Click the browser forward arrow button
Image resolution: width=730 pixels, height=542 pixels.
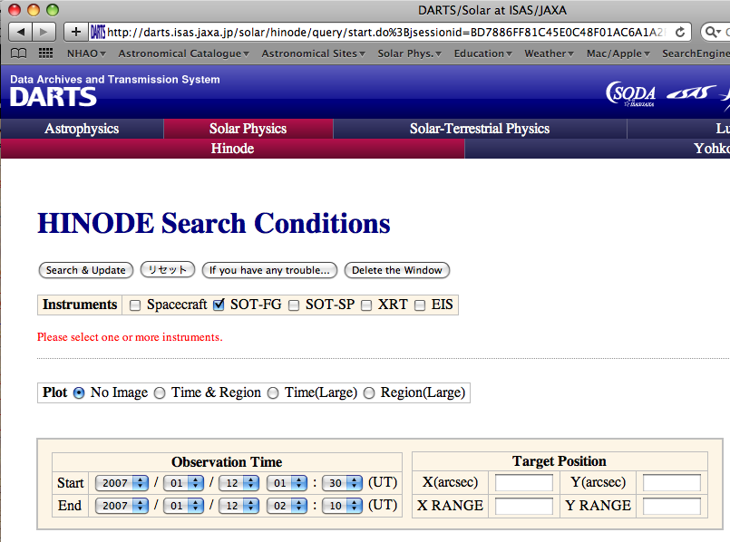[x=44, y=32]
